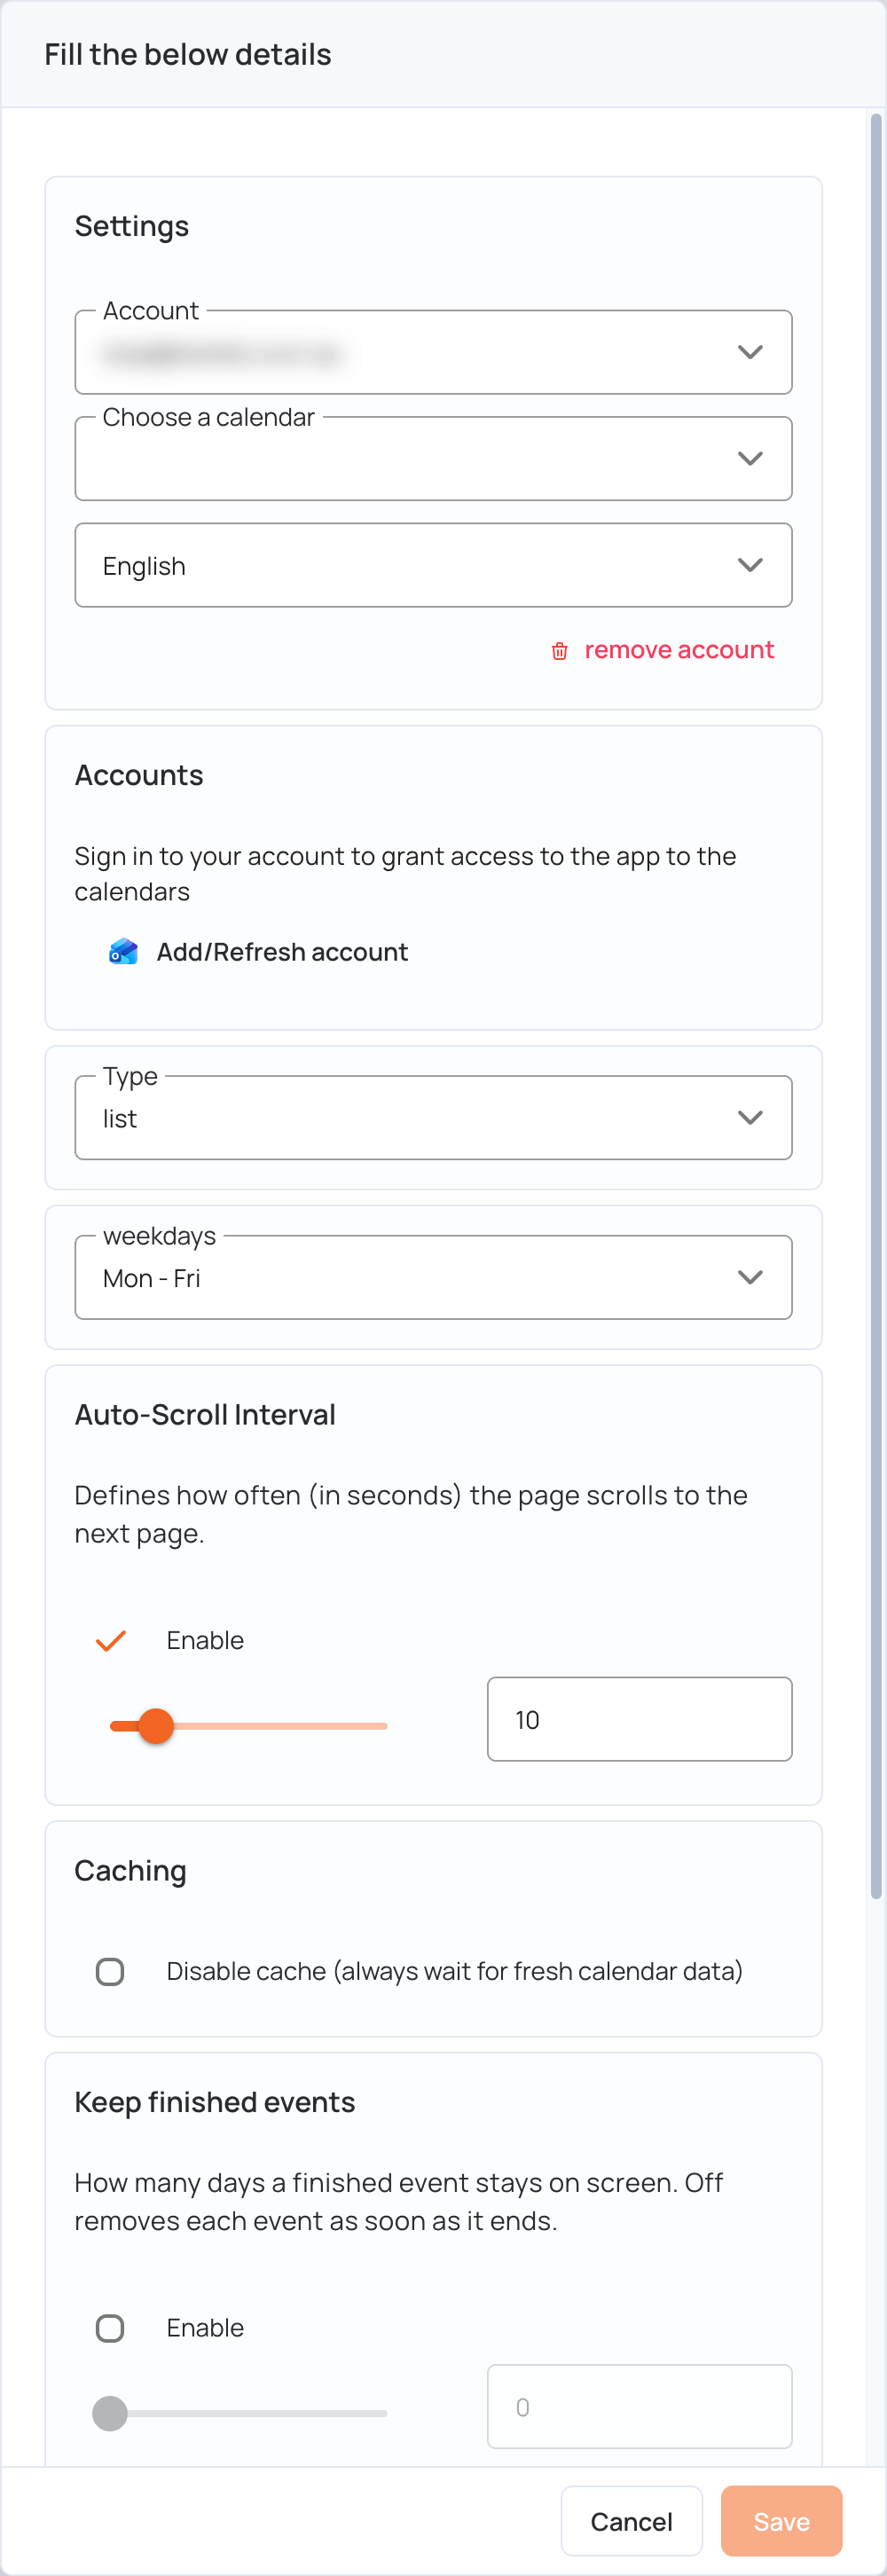Click the vertical scrollbar of the dialog
The image size is (887, 2576).
click(x=876, y=1005)
